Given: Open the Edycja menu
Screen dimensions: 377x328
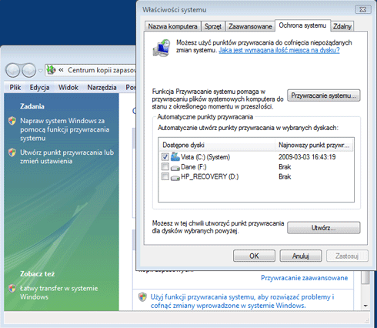Looking at the screenshot, I should [x=39, y=88].
